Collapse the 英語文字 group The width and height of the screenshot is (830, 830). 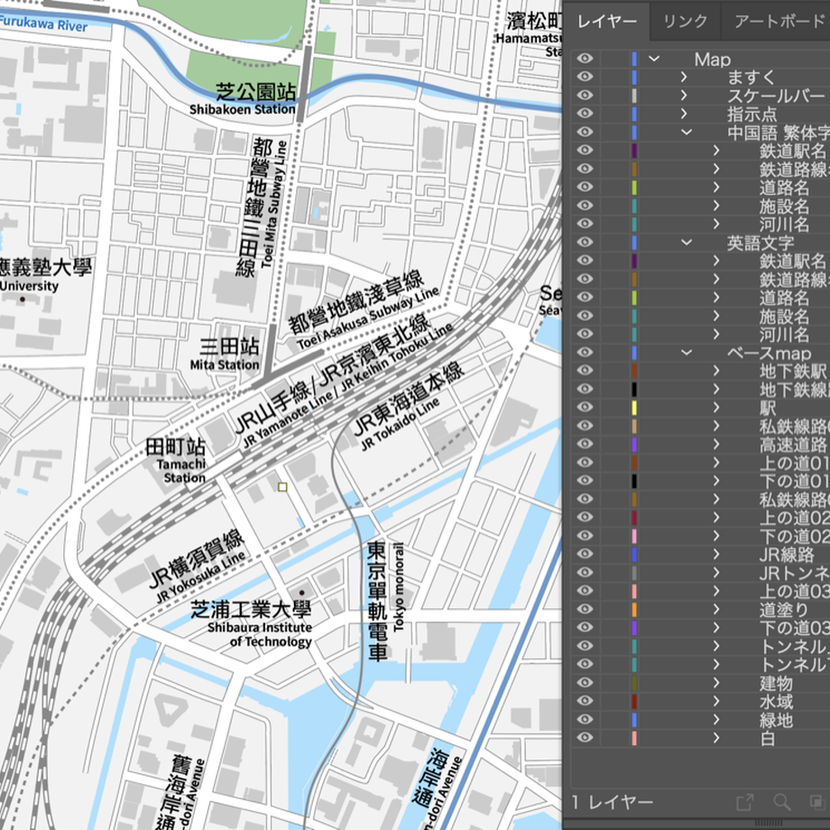(687, 242)
